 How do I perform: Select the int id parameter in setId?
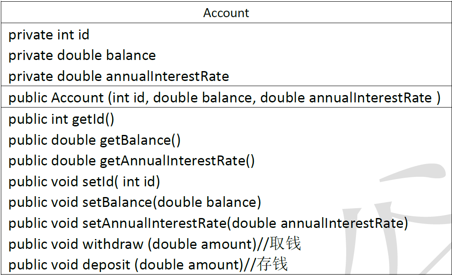[x=139, y=182]
